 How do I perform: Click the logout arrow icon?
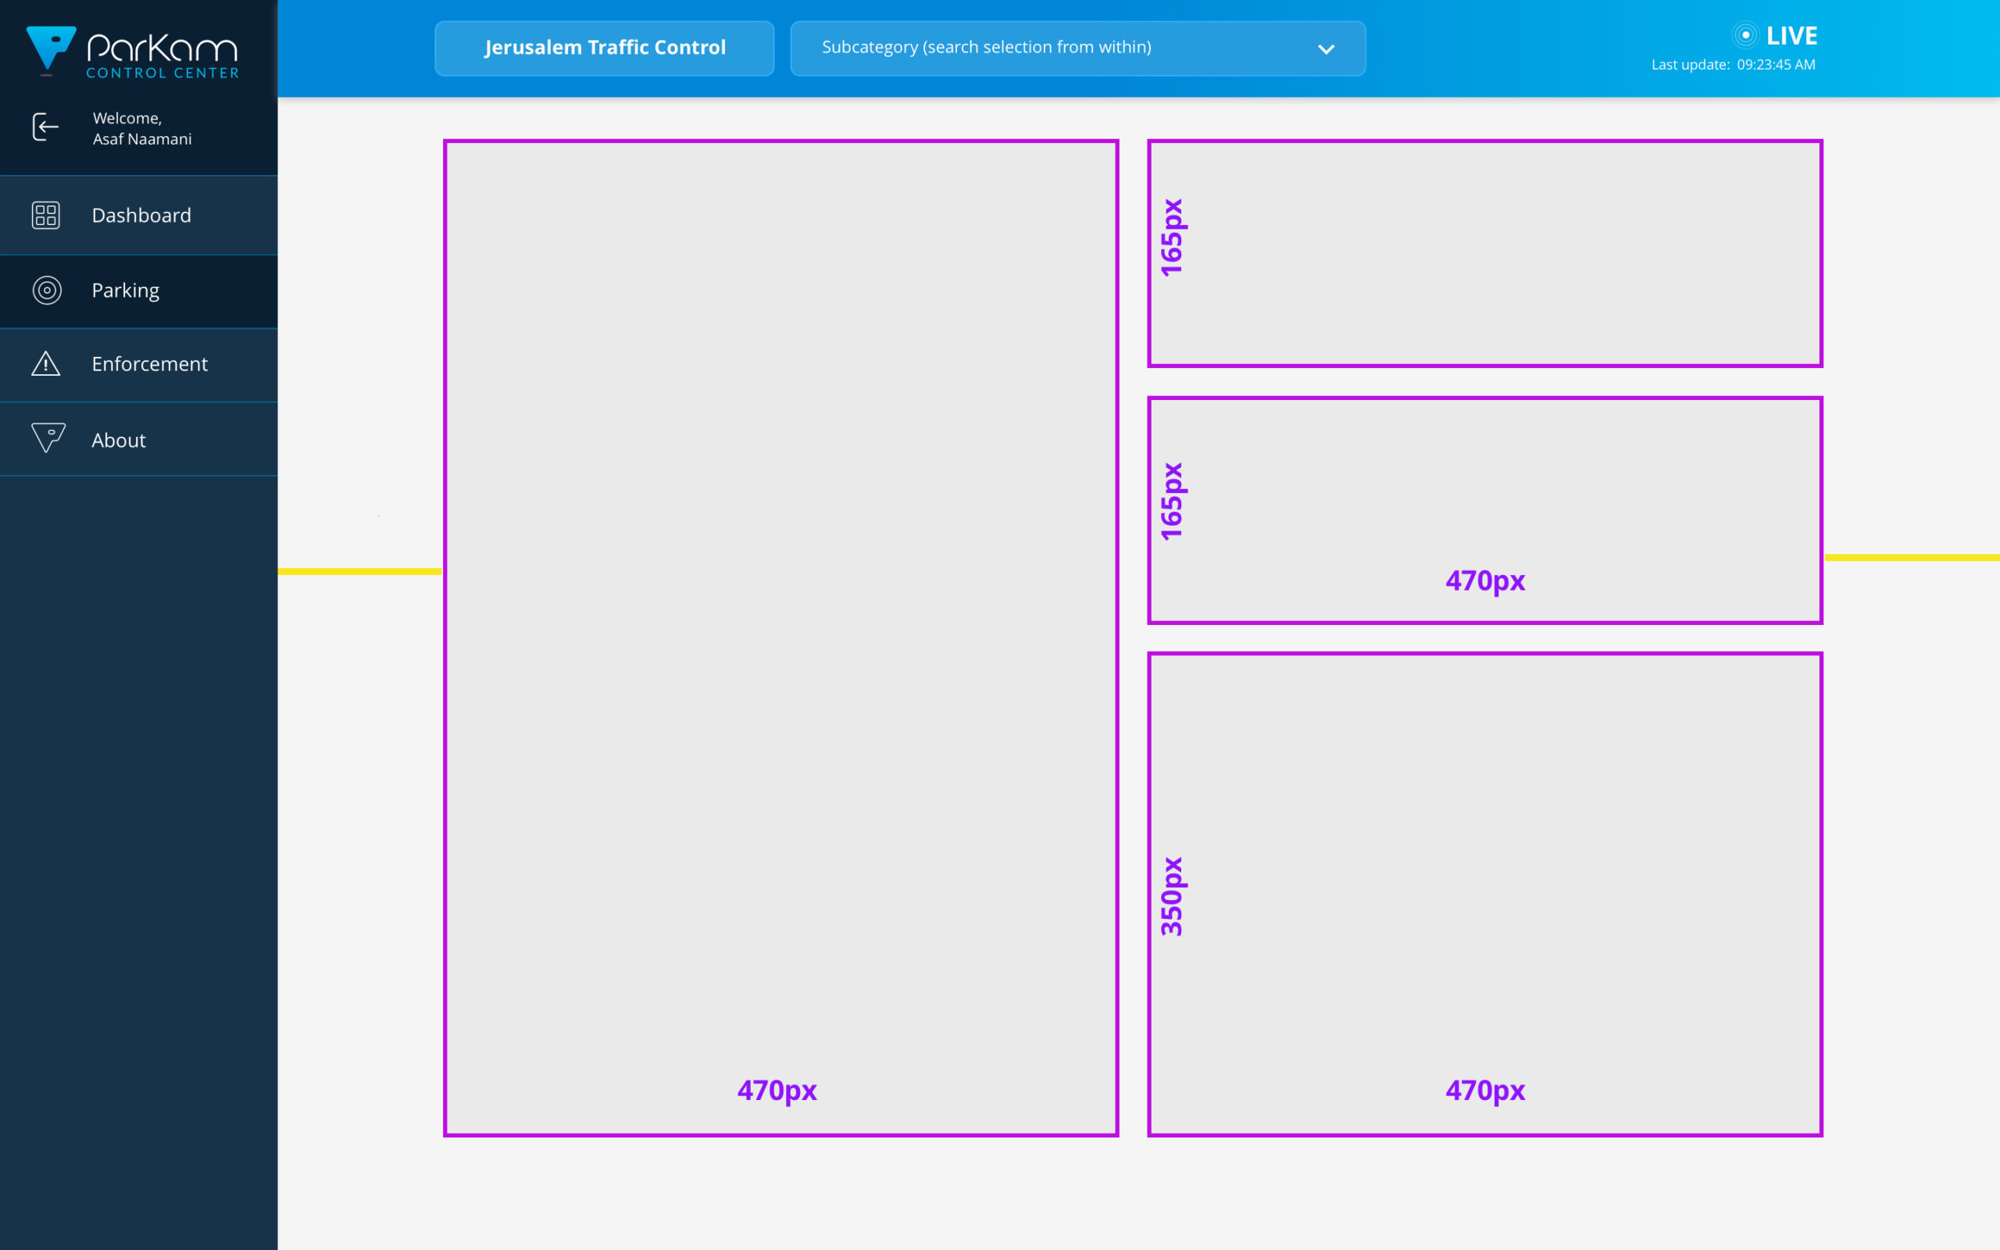click(x=45, y=127)
